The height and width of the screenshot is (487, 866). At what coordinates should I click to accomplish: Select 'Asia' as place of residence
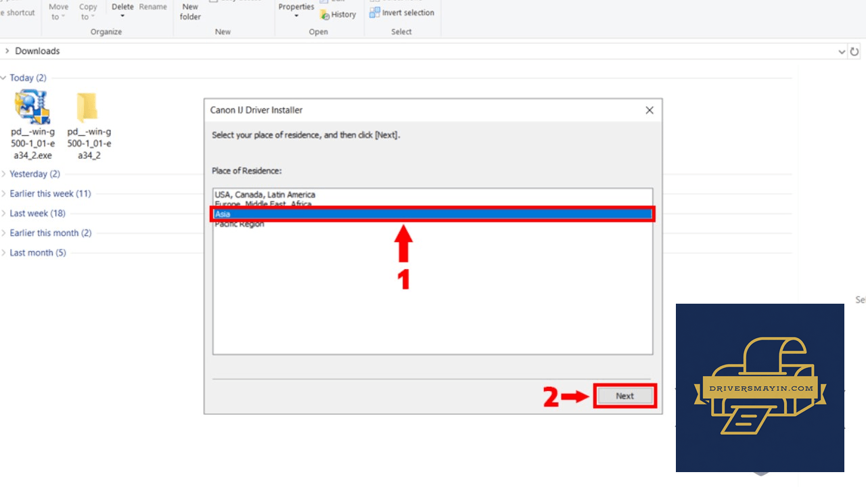[x=433, y=214]
